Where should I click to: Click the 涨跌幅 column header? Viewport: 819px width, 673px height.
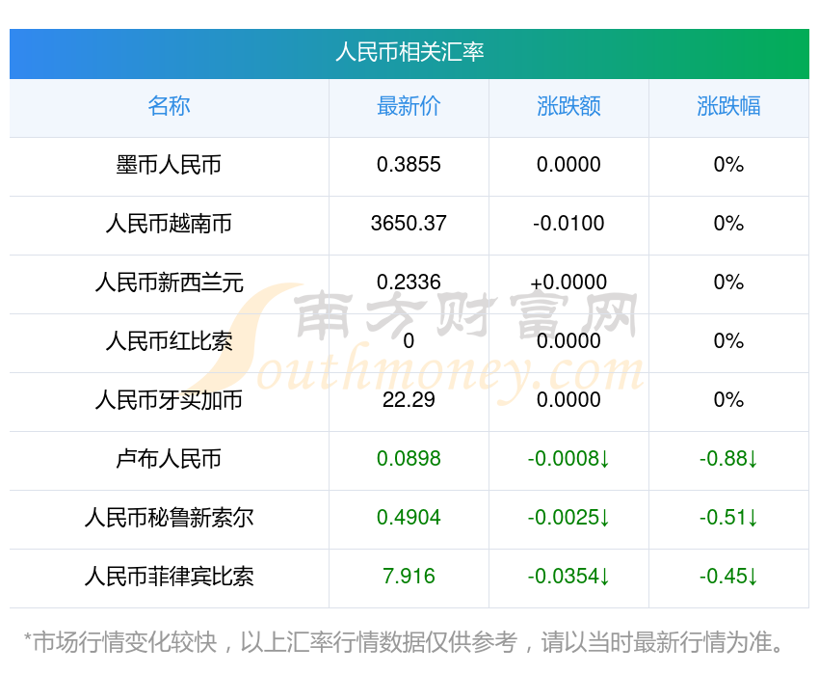(x=728, y=106)
